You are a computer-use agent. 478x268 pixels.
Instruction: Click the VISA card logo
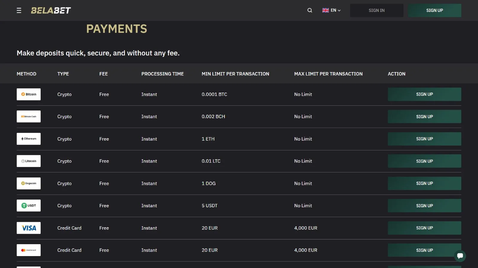29,228
